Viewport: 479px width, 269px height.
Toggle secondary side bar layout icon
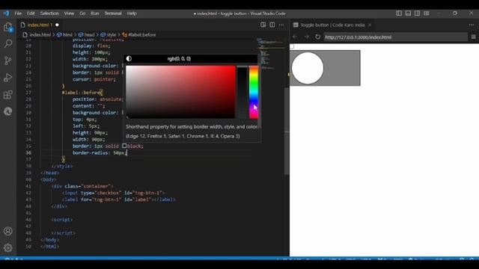click(417, 13)
